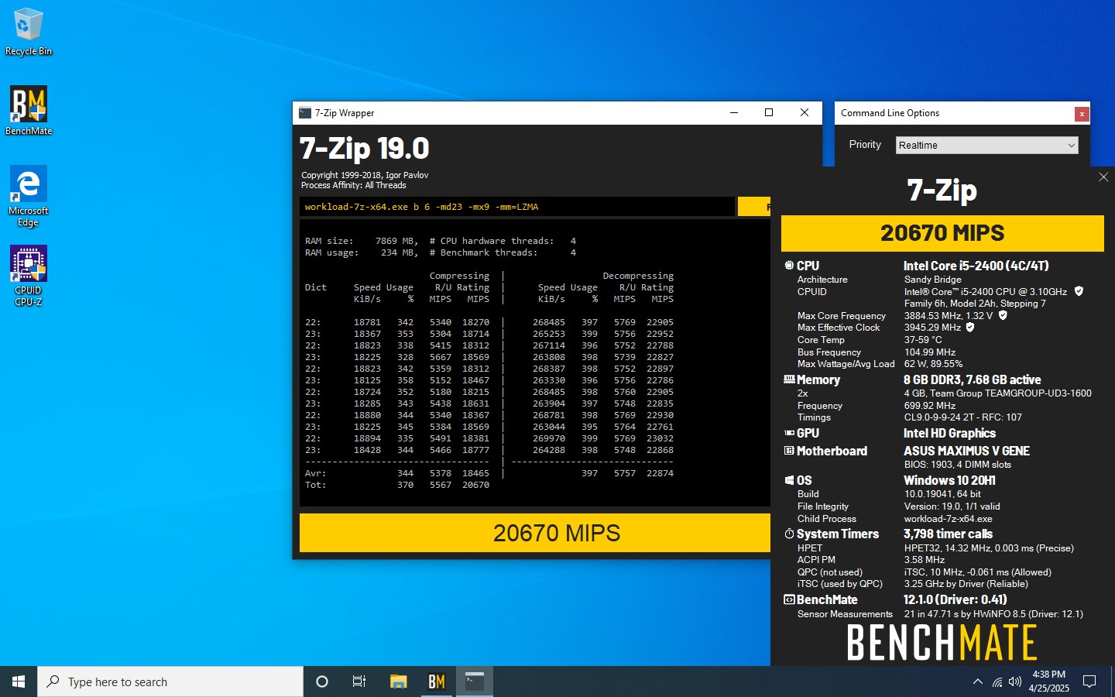Click the Memory section icon in BenchMate panel
1115x697 pixels.
pos(789,379)
